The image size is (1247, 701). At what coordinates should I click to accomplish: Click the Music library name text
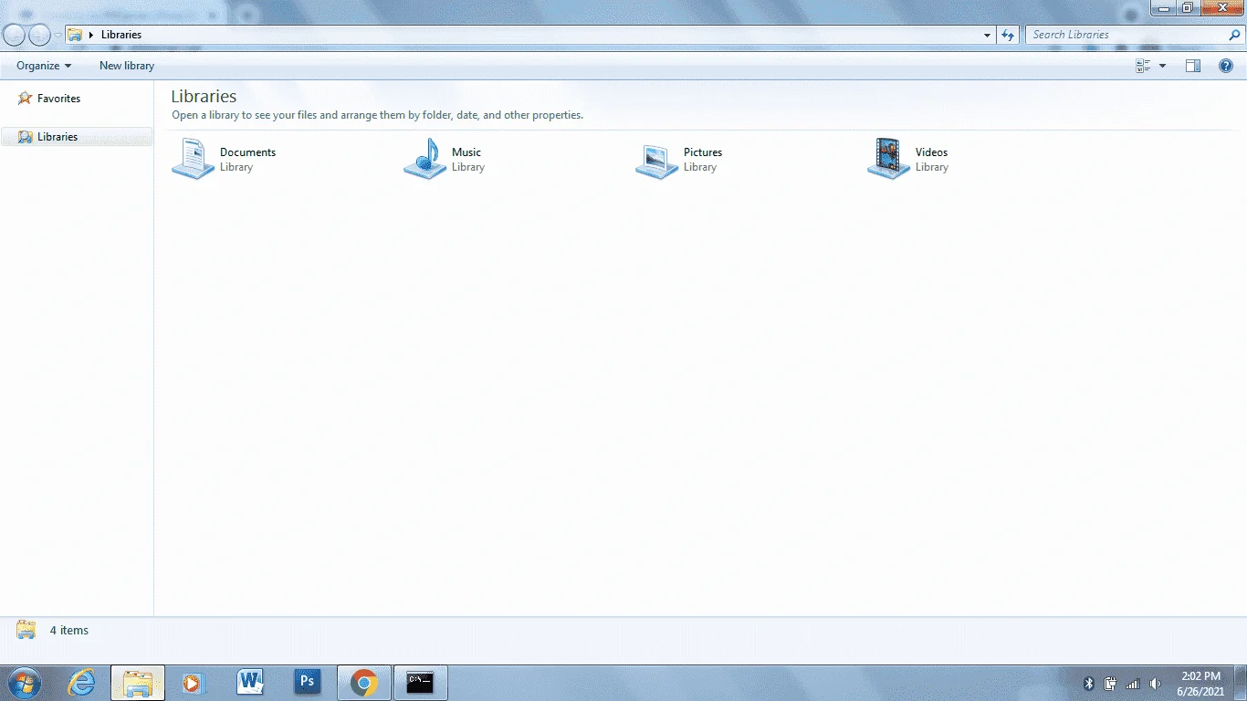click(x=466, y=152)
